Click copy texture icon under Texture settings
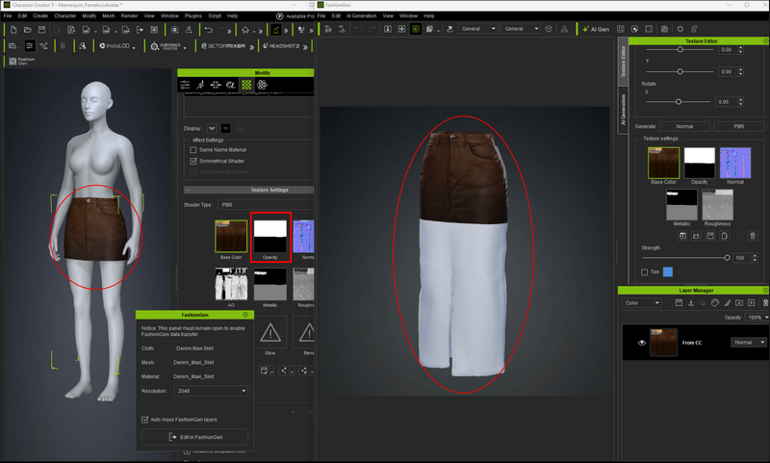This screenshot has width=770, height=463. [x=725, y=236]
